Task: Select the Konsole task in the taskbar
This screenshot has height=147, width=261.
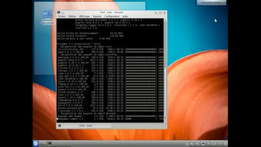Action: (49, 143)
